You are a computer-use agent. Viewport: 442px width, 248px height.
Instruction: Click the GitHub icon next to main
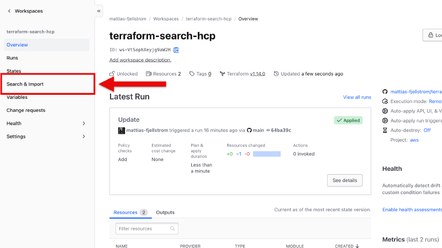click(x=249, y=130)
